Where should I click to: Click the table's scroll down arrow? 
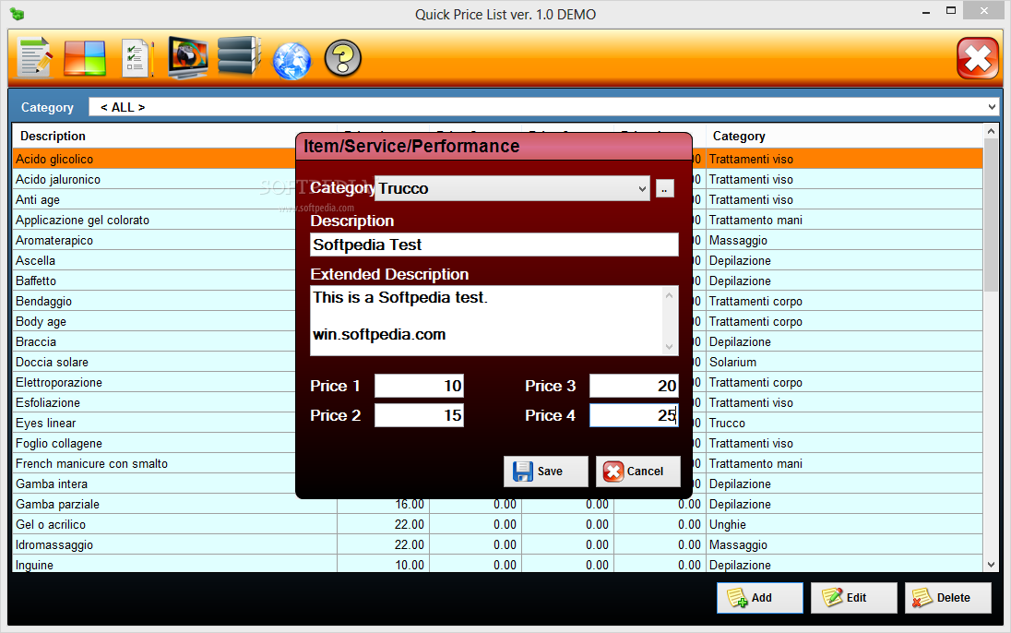[x=991, y=565]
